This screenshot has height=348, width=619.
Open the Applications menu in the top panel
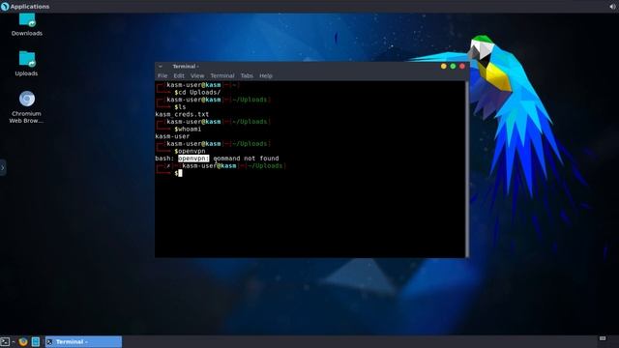pos(25,7)
